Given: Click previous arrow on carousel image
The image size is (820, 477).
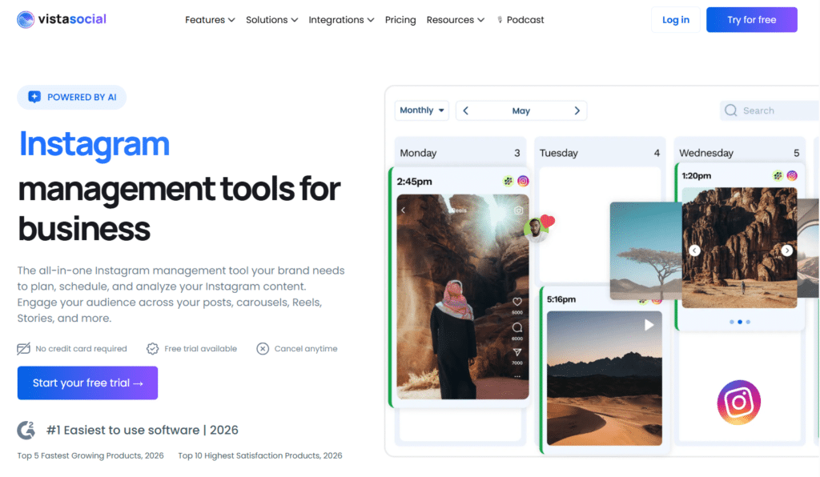Looking at the screenshot, I should (x=694, y=251).
